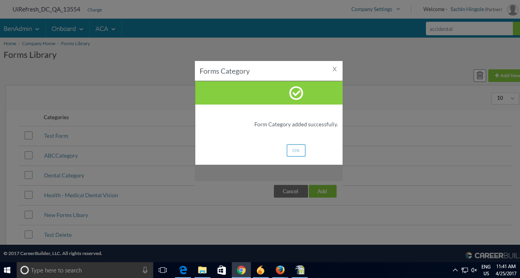Close the Forms Category dialog with X
Viewport: 520px width, 278px height.
coord(334,69)
